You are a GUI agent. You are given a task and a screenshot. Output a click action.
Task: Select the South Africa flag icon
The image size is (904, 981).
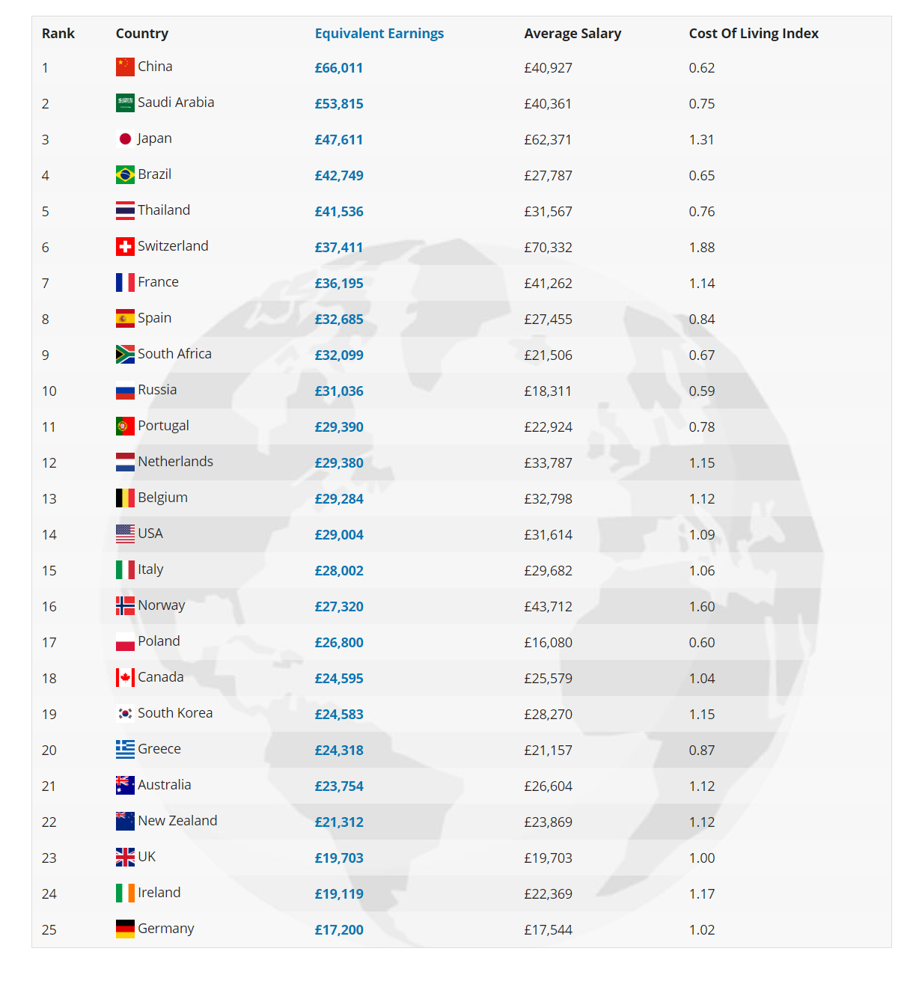tap(125, 354)
